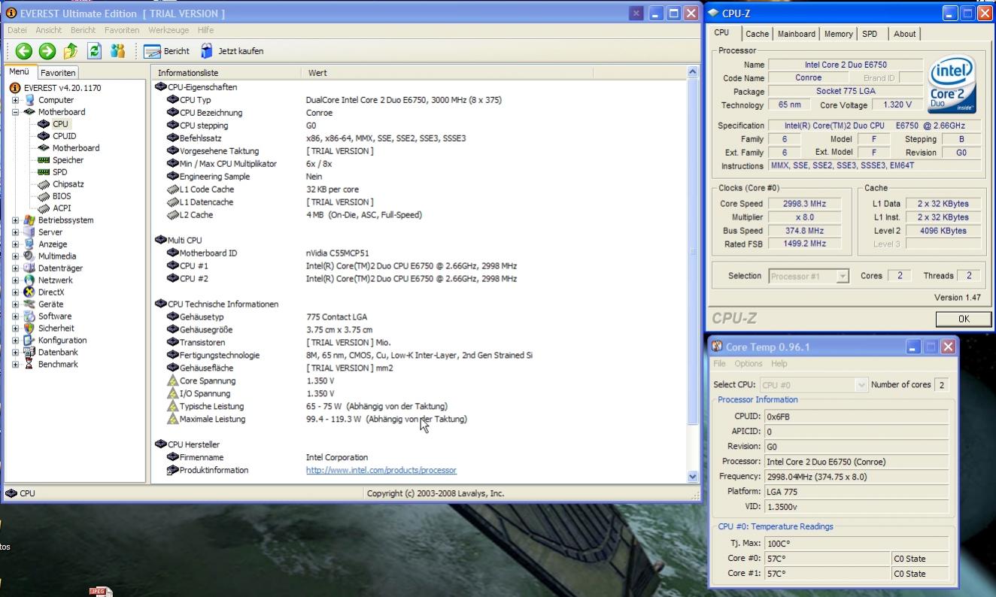Screen dimensions: 996x597
Task: Switch to the Cache tab in CPU-Z
Action: pyautogui.click(x=757, y=34)
